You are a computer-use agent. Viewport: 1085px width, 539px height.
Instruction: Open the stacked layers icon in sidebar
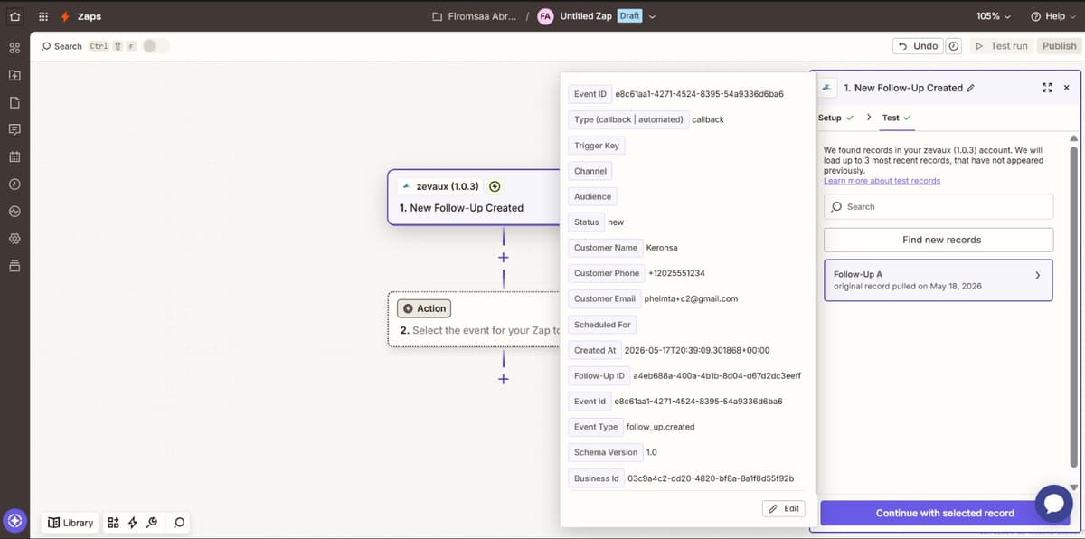14,266
